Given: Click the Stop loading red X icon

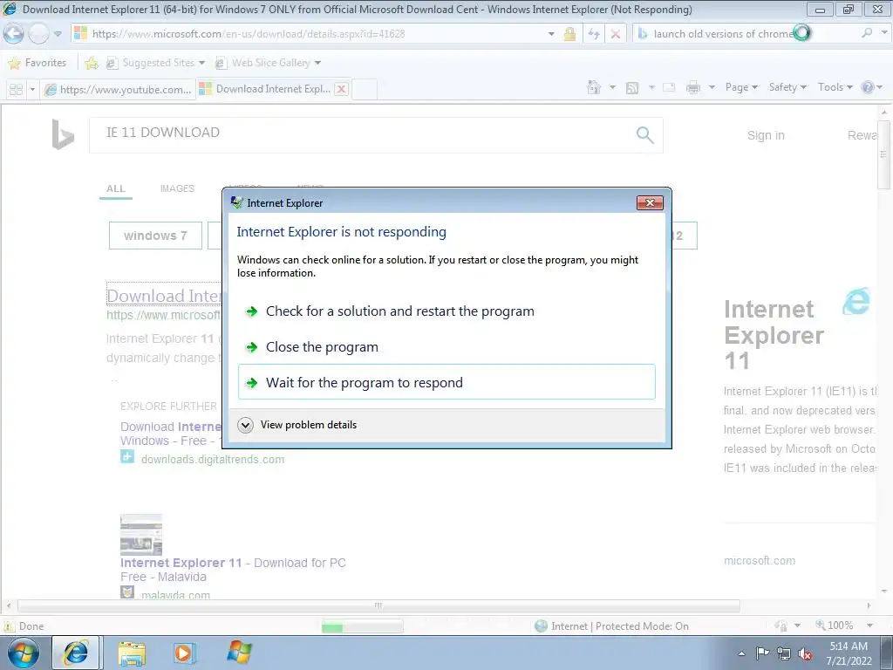Looking at the screenshot, I should pyautogui.click(x=615, y=34).
